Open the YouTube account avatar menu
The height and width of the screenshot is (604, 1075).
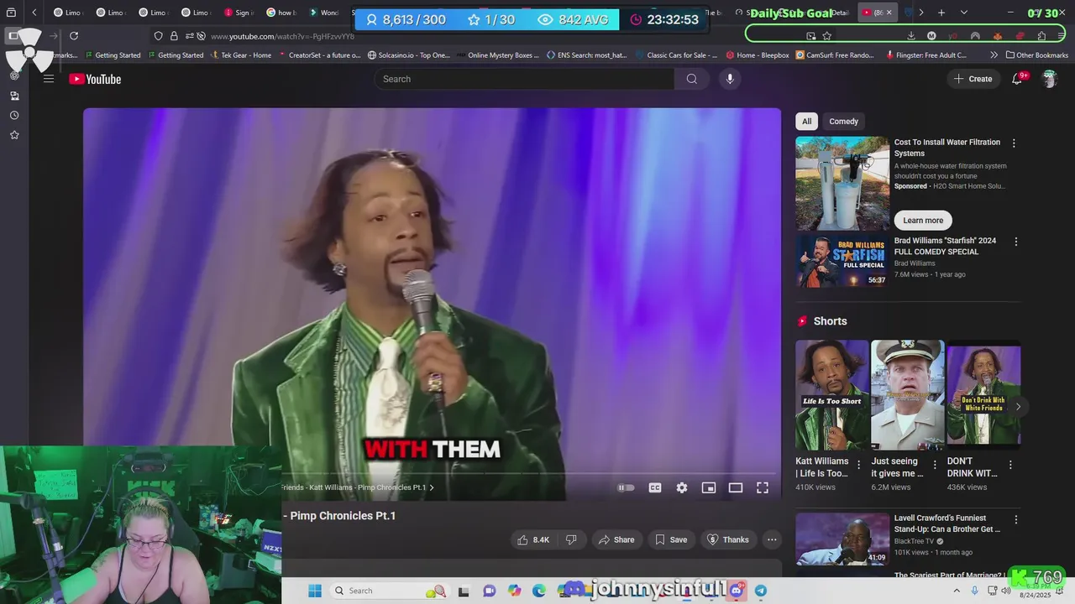pyautogui.click(x=1049, y=79)
